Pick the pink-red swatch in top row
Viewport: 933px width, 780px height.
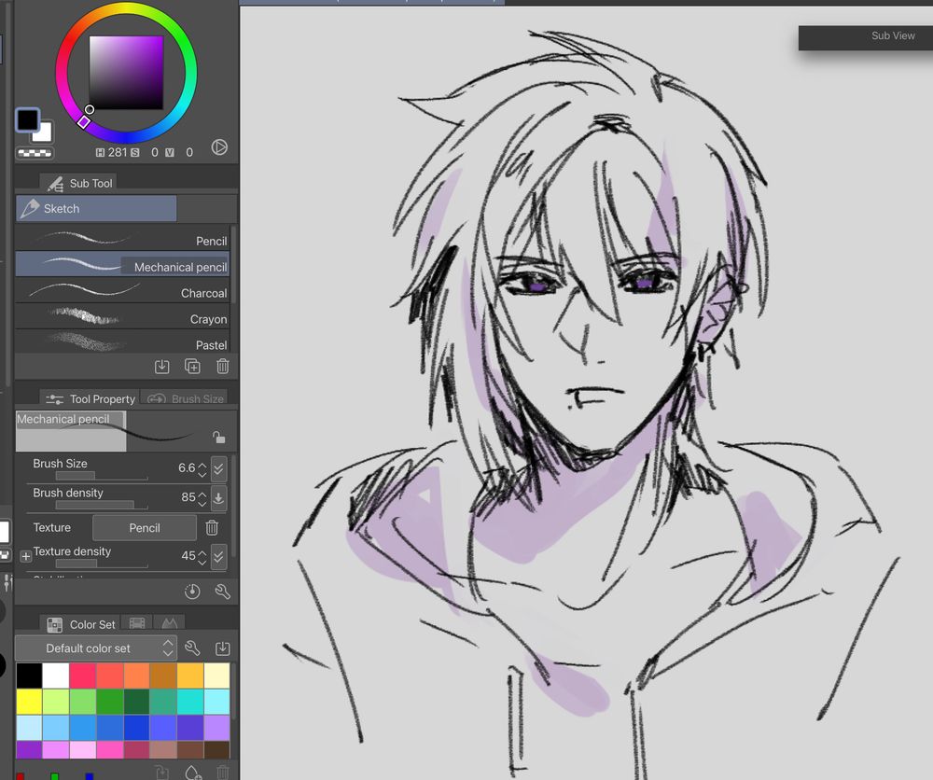[83, 676]
